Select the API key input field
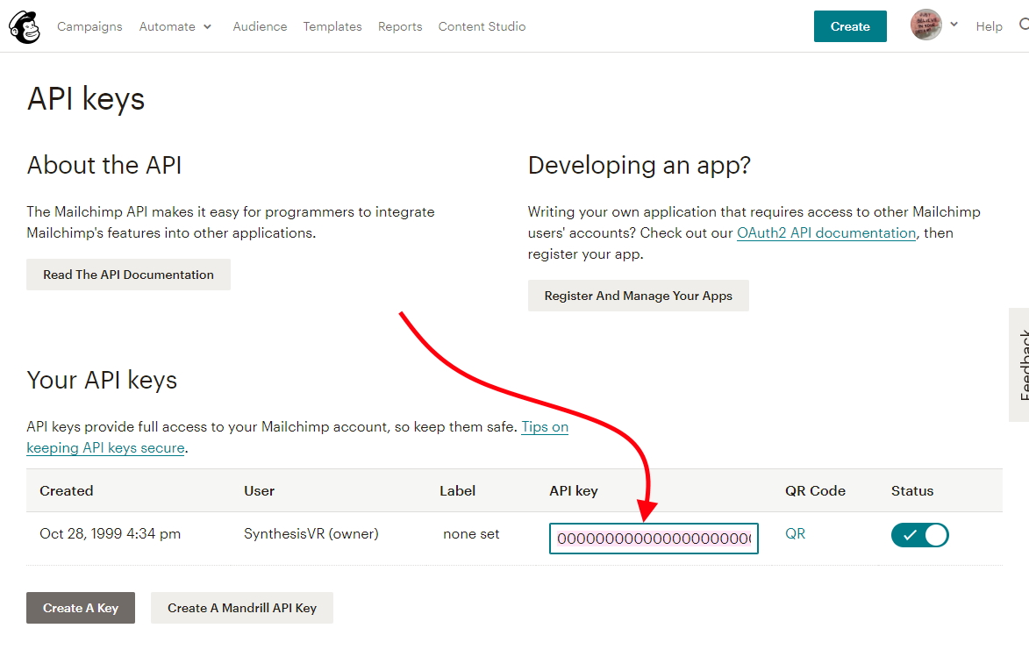Image resolution: width=1029 pixels, height=671 pixels. (654, 539)
